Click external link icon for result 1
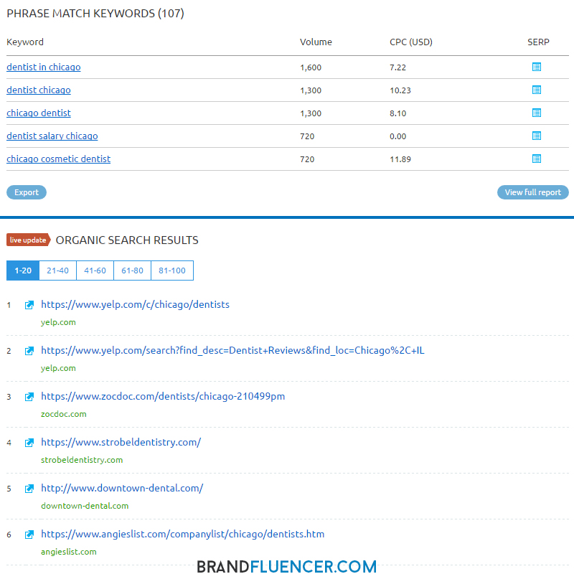 (x=29, y=305)
